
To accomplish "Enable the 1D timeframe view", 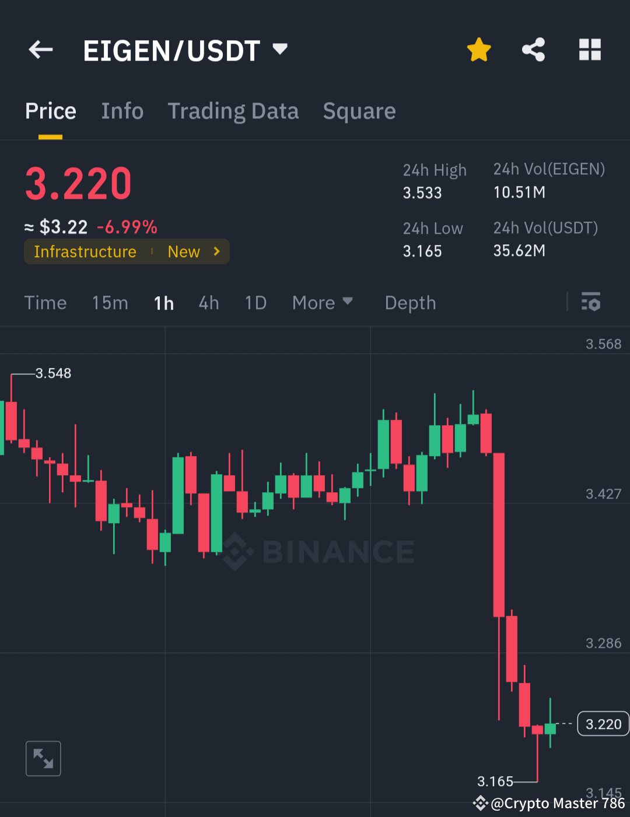I will [255, 302].
